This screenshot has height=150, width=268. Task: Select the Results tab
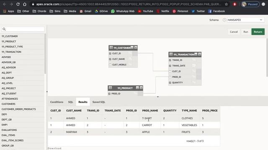click(x=83, y=102)
